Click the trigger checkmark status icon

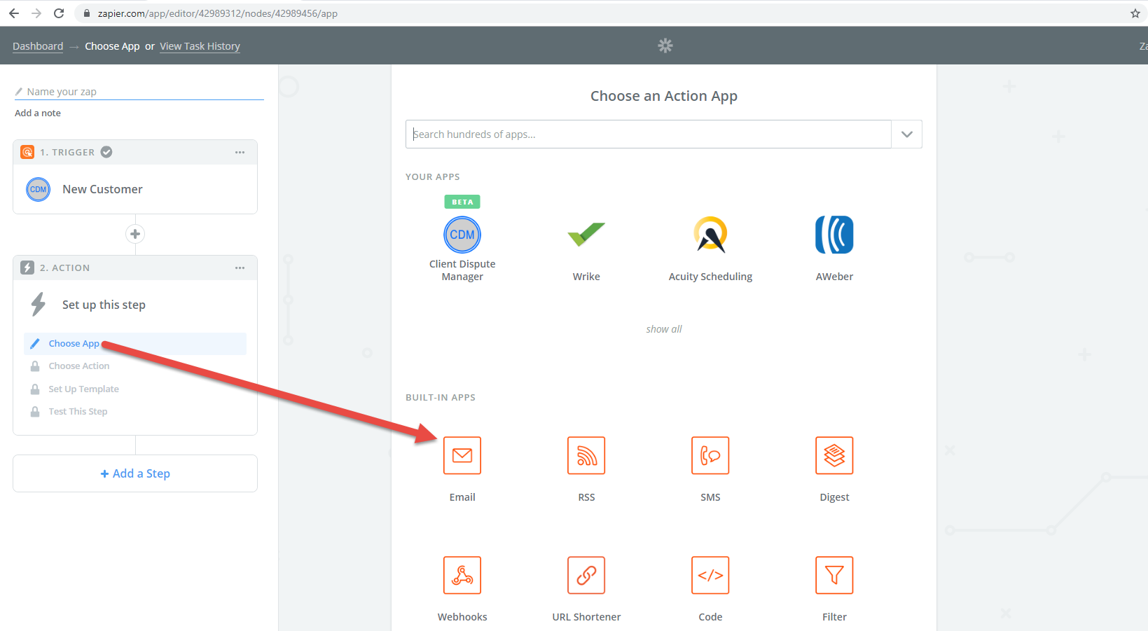pos(106,152)
